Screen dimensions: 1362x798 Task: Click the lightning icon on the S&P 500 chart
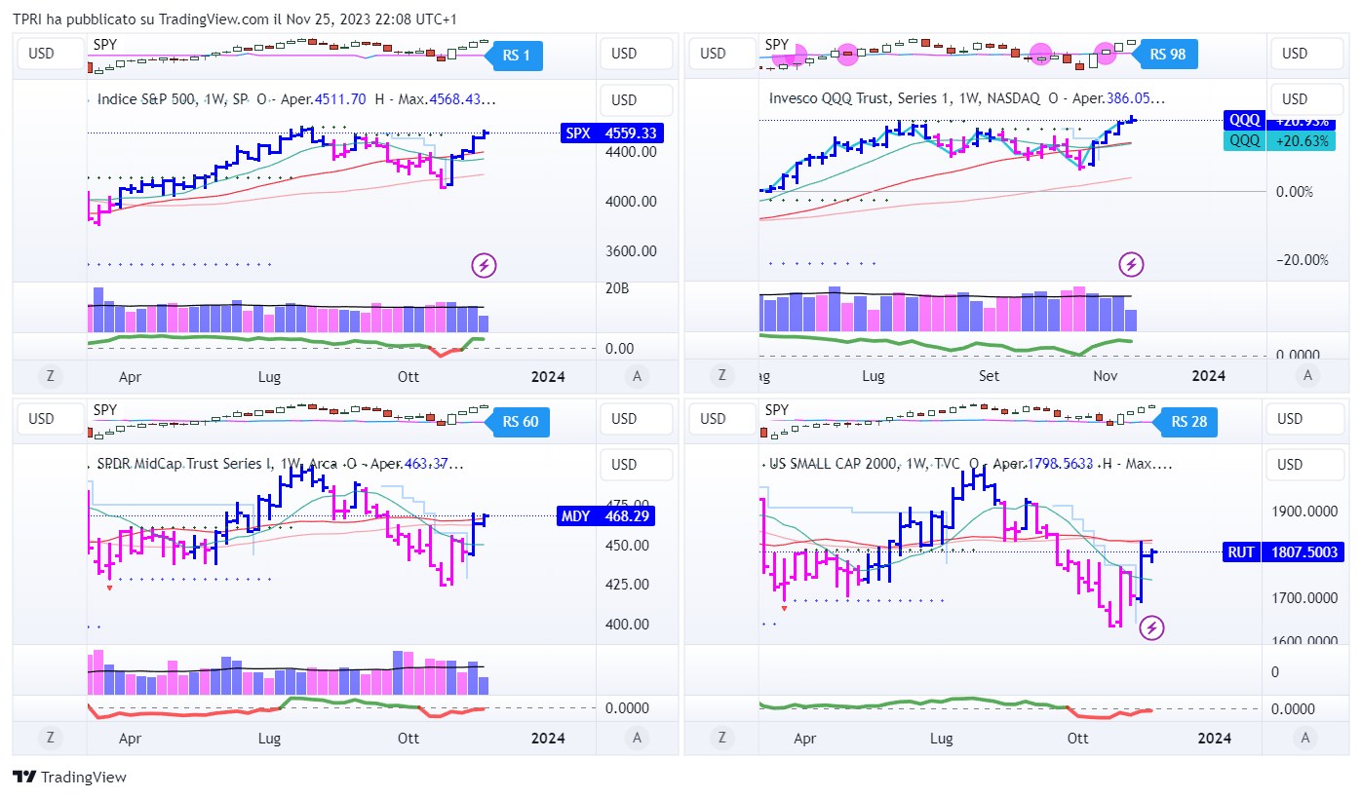tap(485, 264)
